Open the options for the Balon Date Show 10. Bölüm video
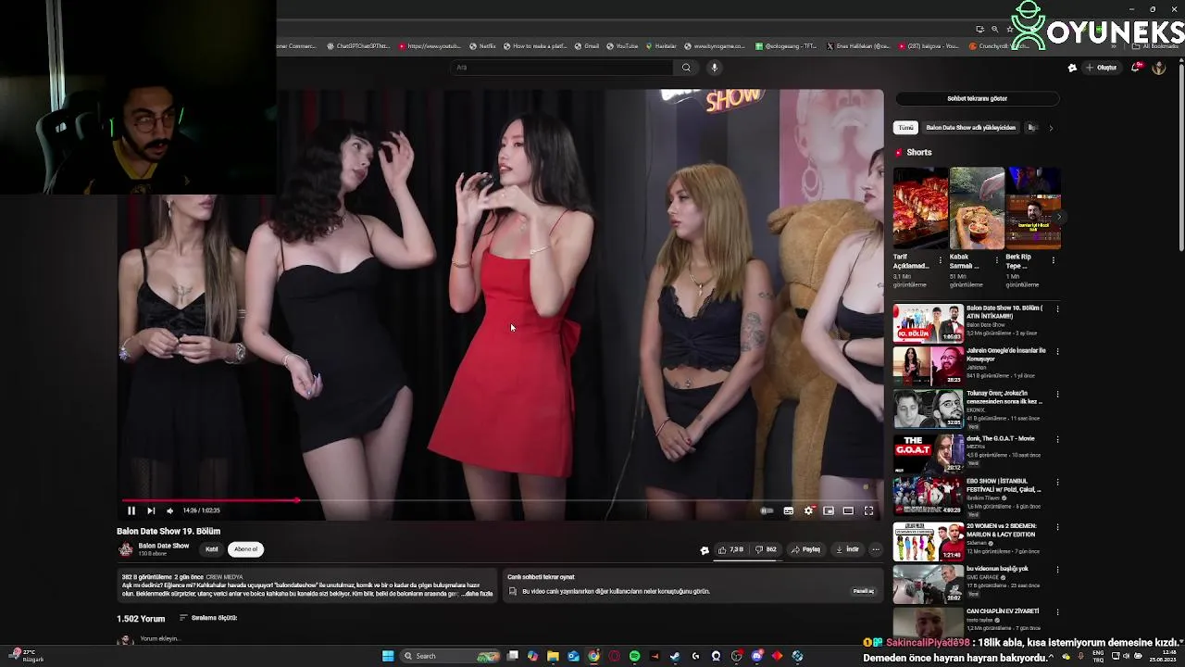Screen dimensions: 1185x667 (x=1057, y=308)
